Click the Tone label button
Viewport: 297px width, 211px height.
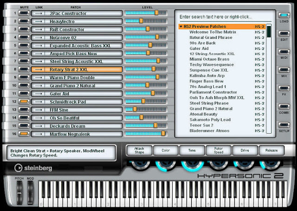point(192,150)
